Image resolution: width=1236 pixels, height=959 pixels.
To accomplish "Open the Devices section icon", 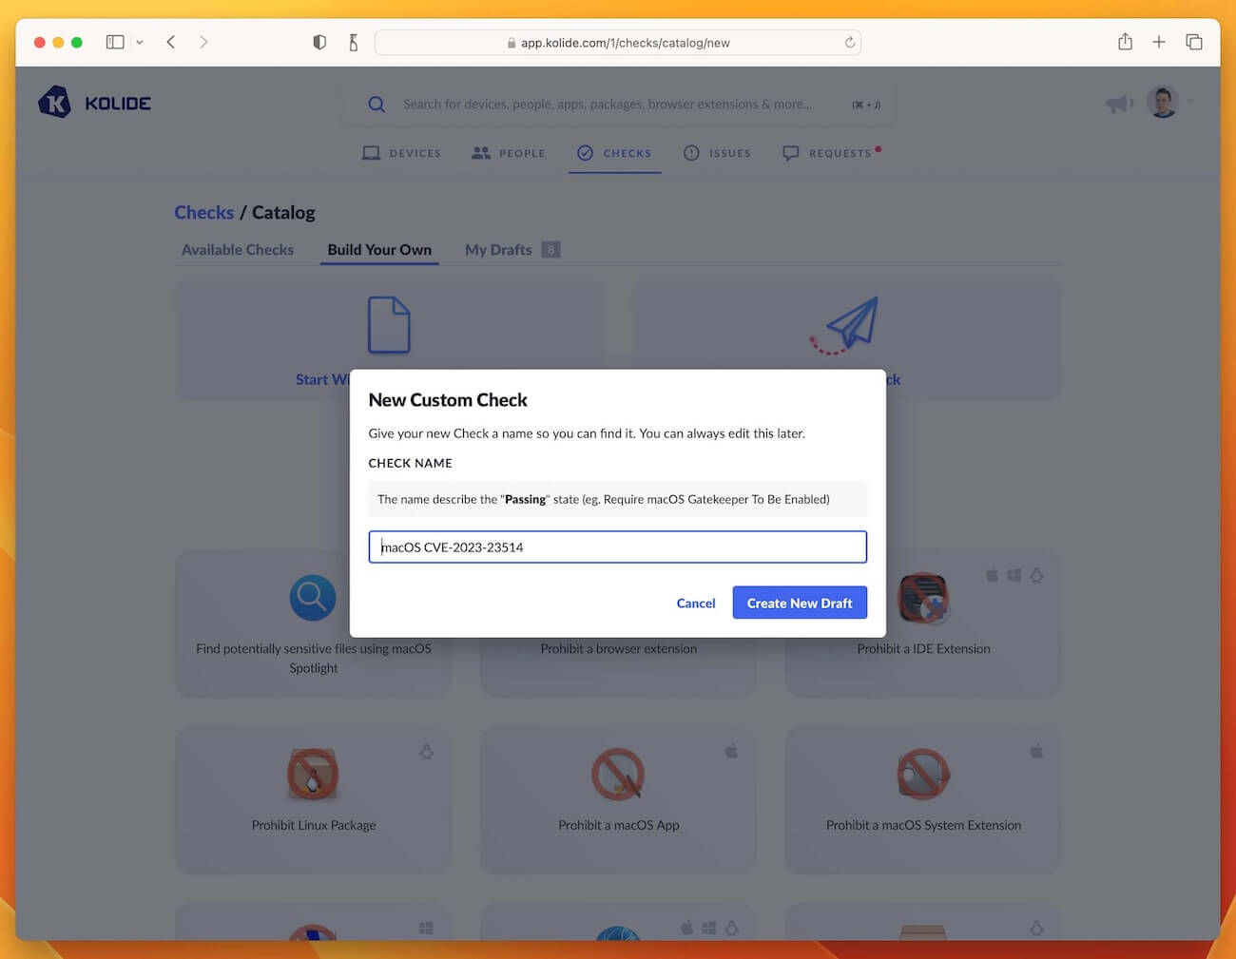I will (371, 152).
